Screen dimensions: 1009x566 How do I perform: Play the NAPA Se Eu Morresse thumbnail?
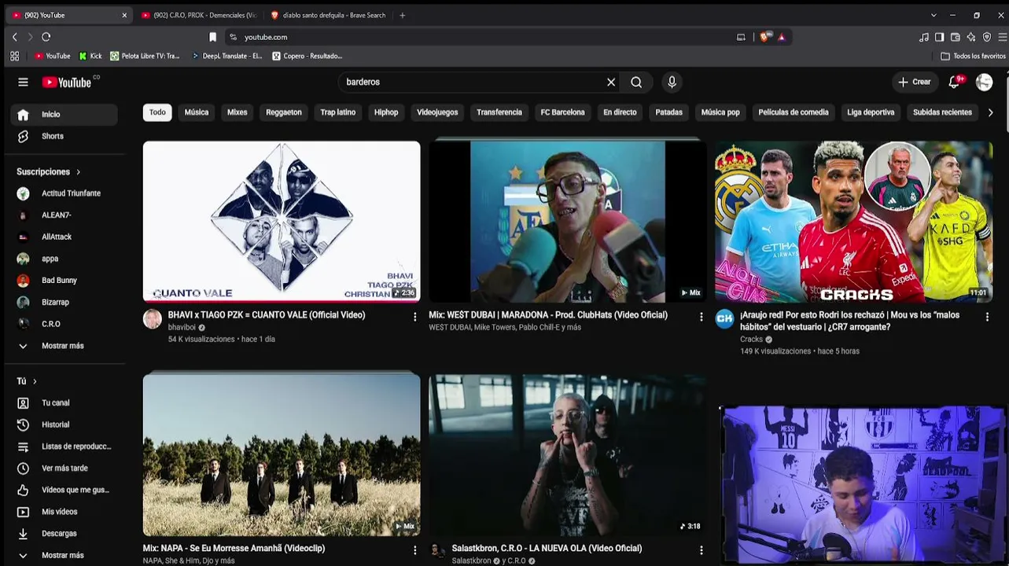pos(282,455)
